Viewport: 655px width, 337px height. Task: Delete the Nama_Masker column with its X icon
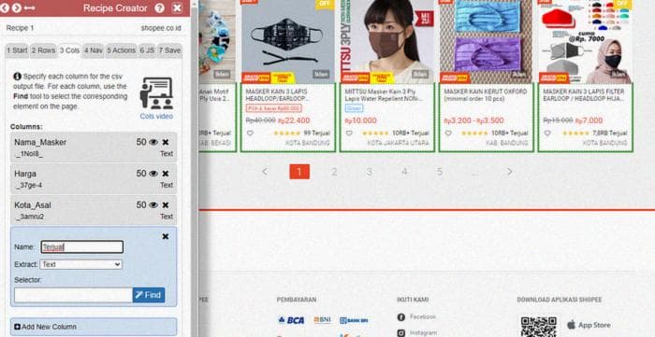[166, 142]
